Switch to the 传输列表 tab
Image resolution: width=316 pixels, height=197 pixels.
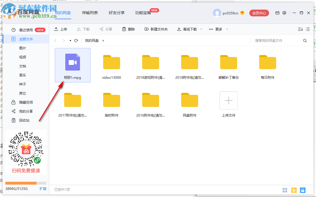pyautogui.click(x=90, y=13)
